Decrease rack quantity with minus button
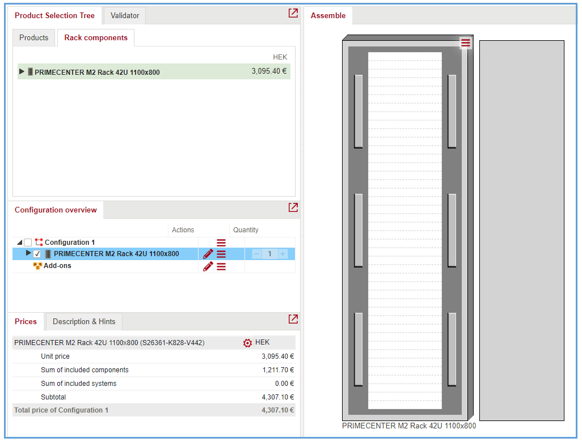 [256, 254]
